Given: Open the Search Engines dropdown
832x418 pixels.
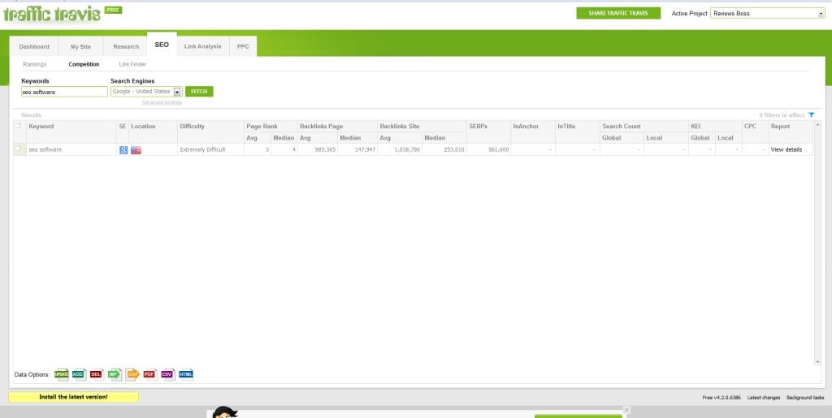Looking at the screenshot, I should coord(178,92).
